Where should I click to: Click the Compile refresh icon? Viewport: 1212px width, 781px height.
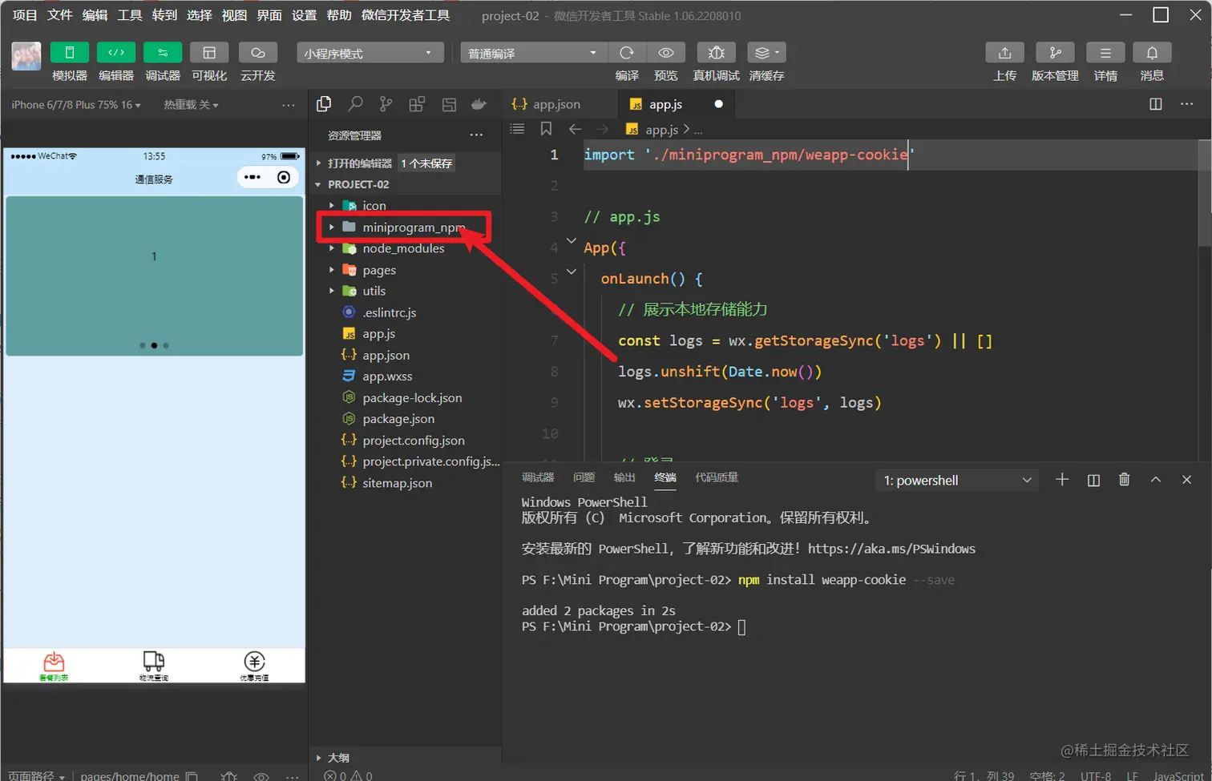[x=627, y=53]
